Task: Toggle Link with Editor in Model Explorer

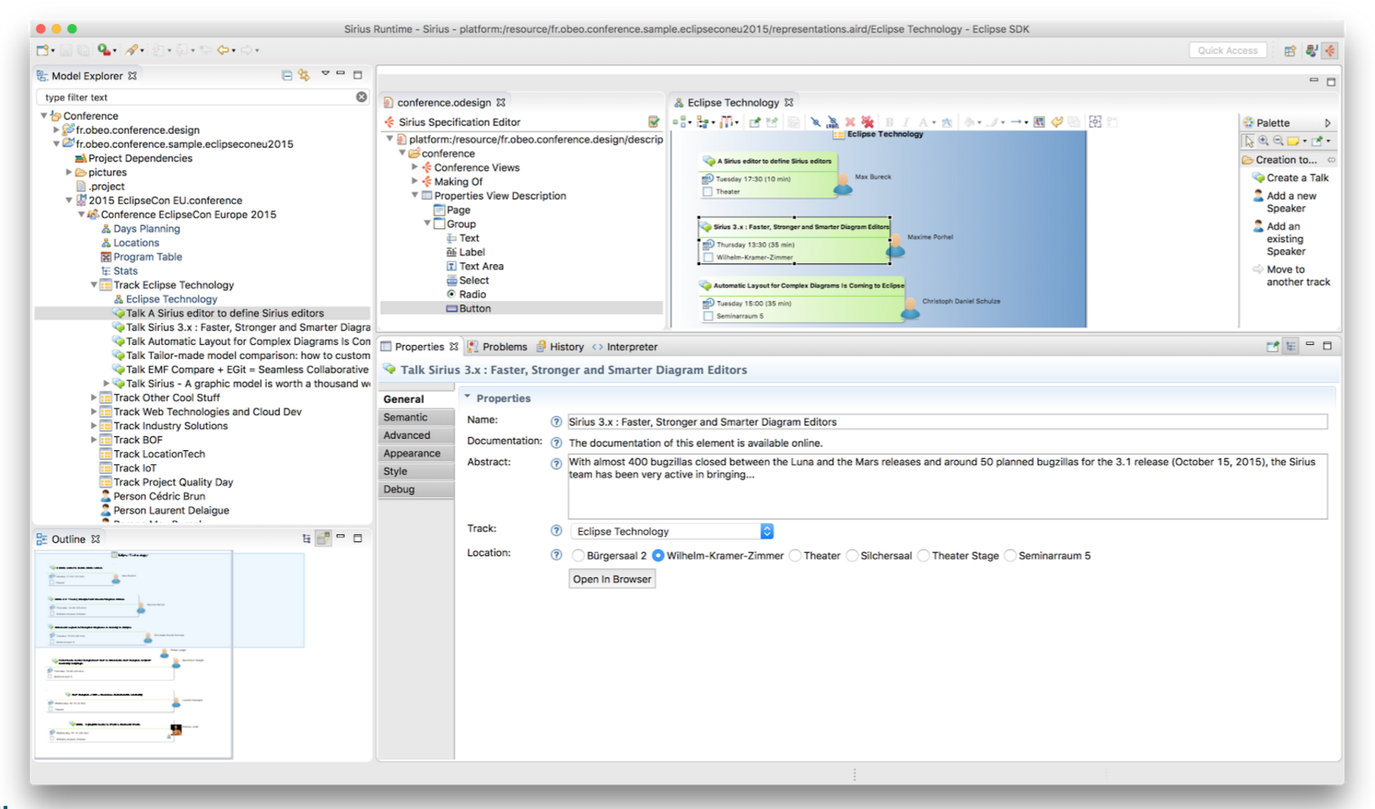Action: coord(304,75)
